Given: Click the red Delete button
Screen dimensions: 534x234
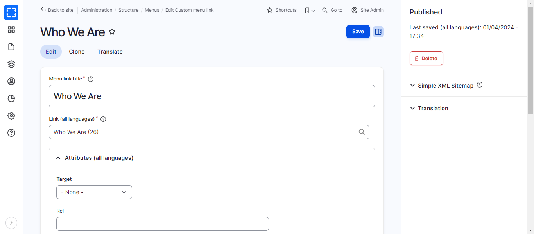Looking at the screenshot, I should 426,58.
